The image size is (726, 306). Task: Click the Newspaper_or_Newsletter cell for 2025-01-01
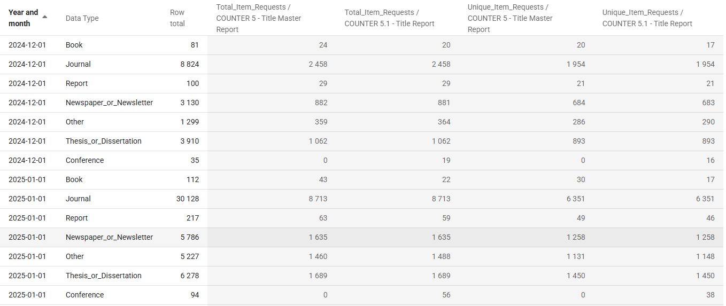[110, 237]
